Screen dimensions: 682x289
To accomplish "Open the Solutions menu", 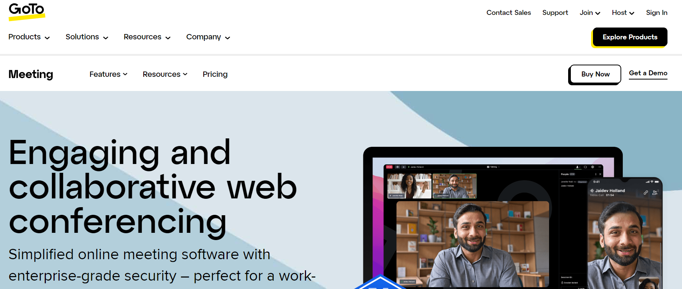I will pos(87,37).
